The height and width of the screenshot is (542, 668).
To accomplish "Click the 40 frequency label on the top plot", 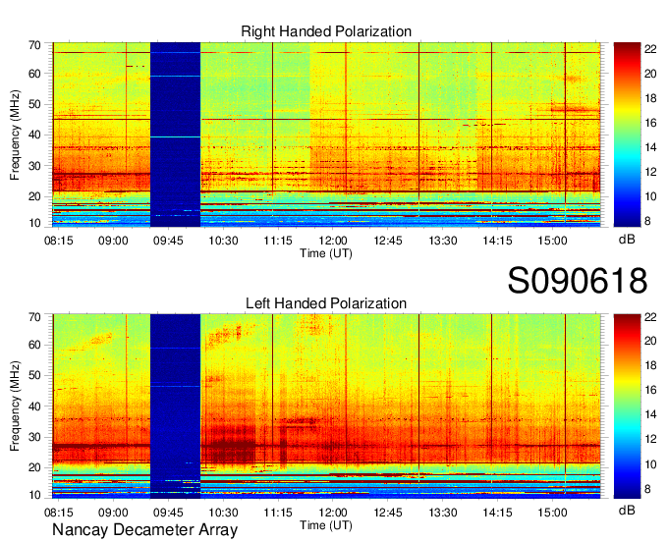I will [x=34, y=135].
